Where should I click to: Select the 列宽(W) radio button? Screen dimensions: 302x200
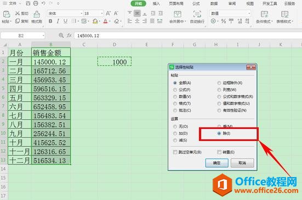(219, 90)
